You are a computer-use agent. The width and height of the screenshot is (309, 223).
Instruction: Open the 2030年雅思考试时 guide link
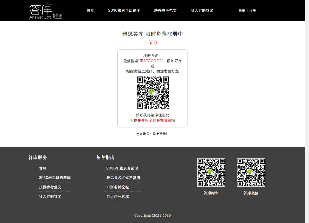coord(122,168)
